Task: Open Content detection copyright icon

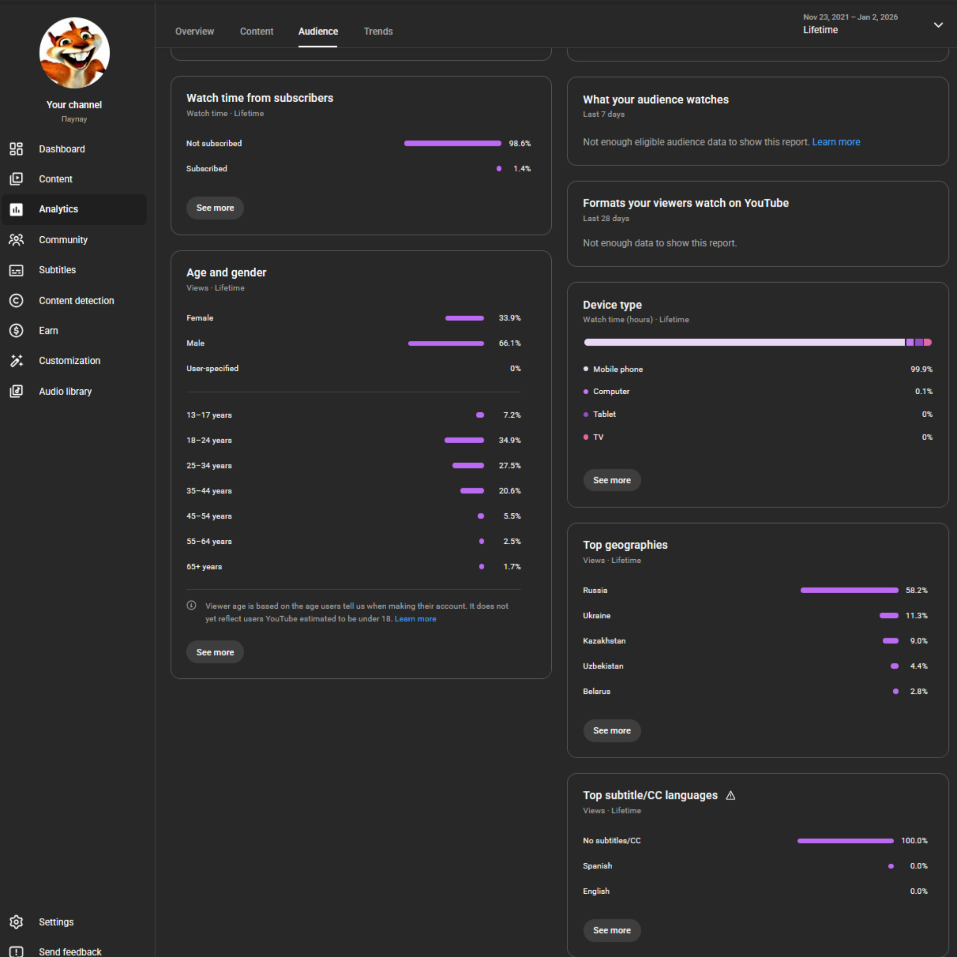Action: click(x=16, y=301)
